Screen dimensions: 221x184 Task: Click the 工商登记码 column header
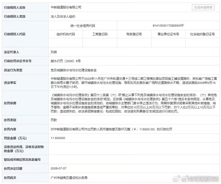pyautogui.click(x=100, y=34)
